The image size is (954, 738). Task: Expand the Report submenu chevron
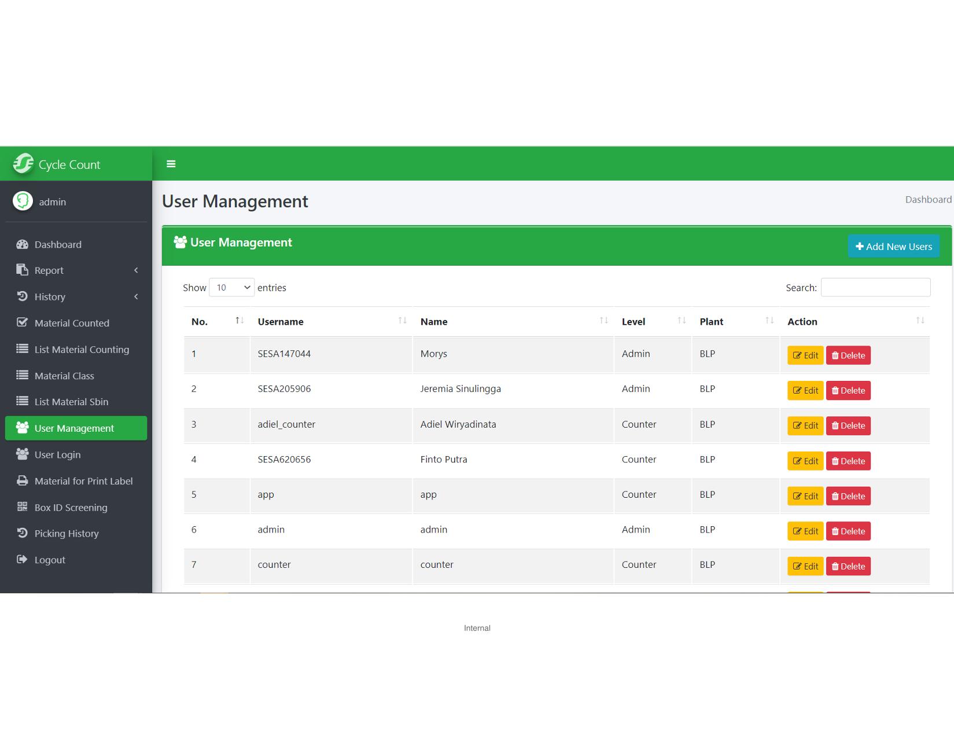(x=136, y=270)
